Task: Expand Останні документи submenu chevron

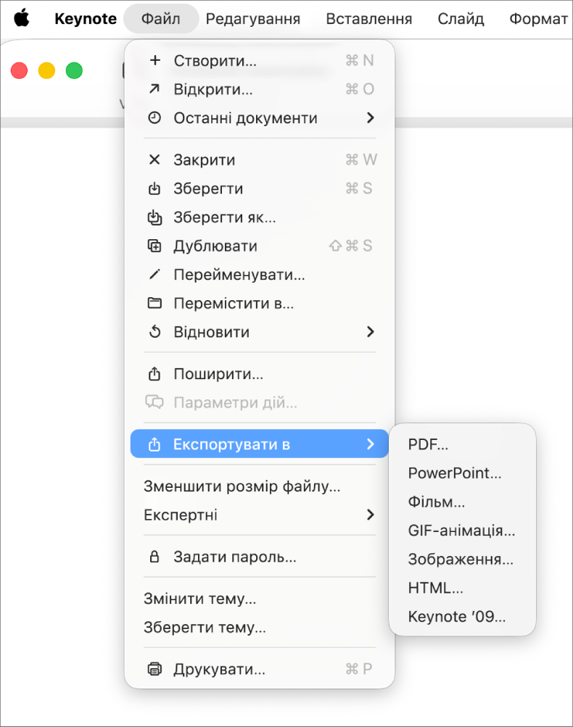Action: 370,117
